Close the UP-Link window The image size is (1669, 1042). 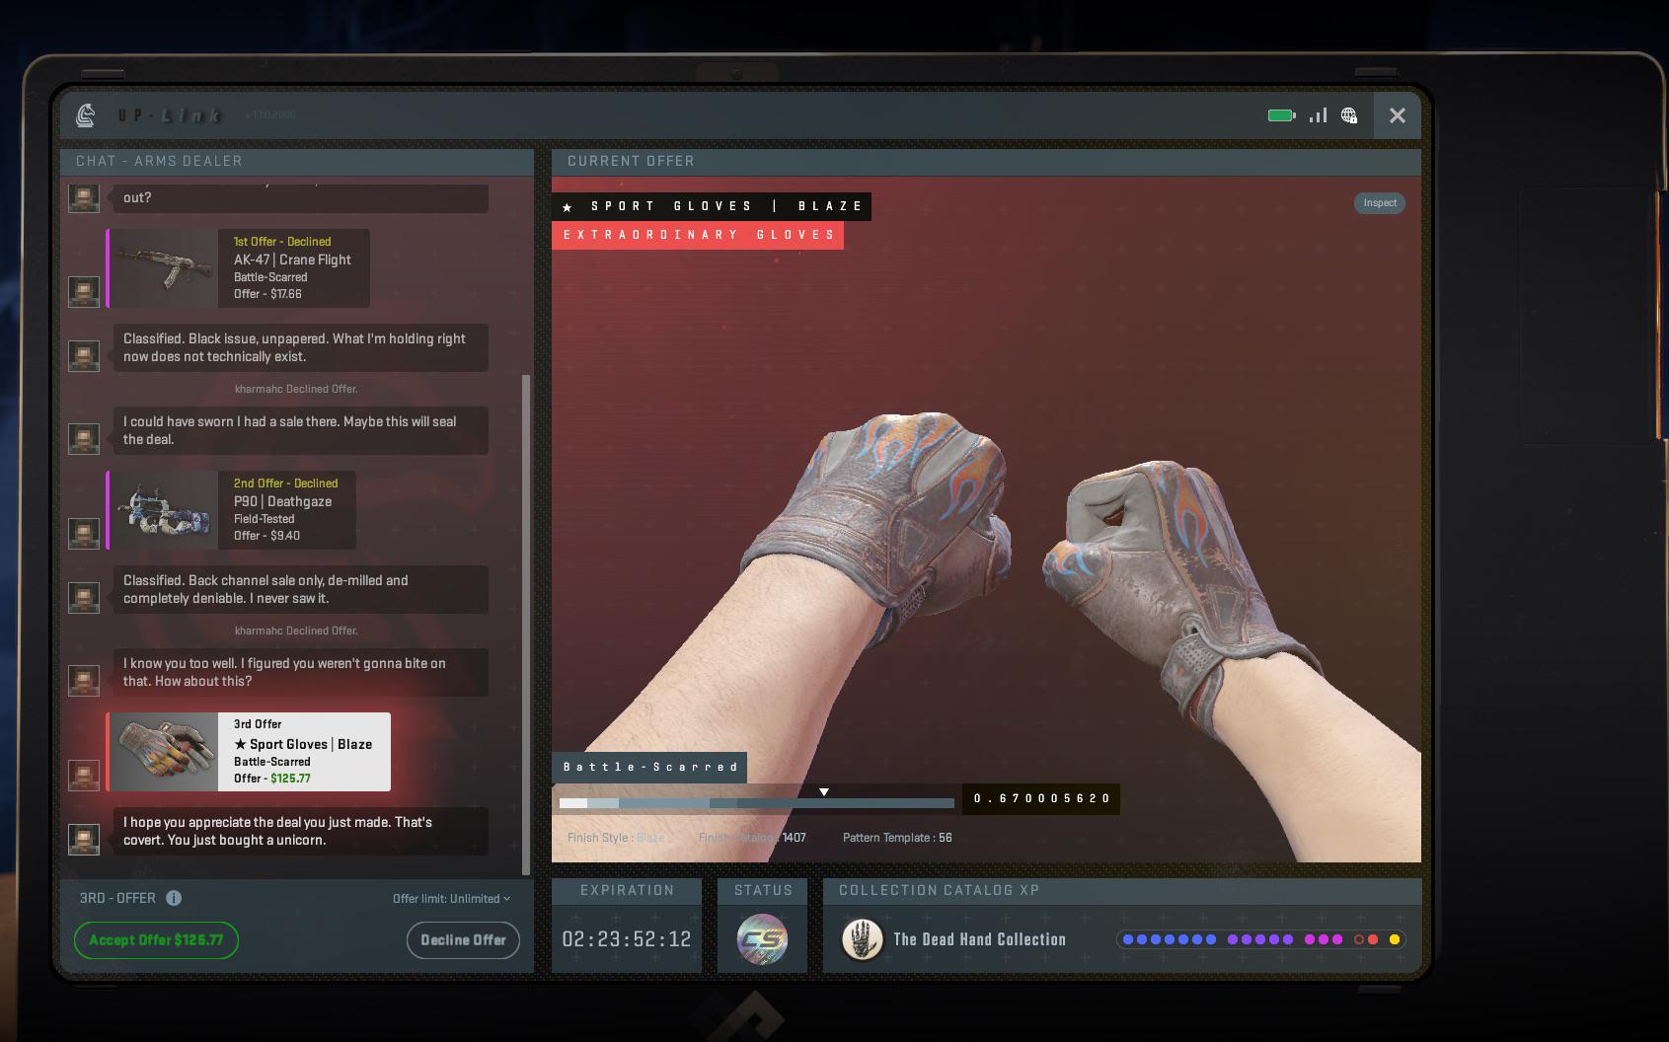[1397, 115]
